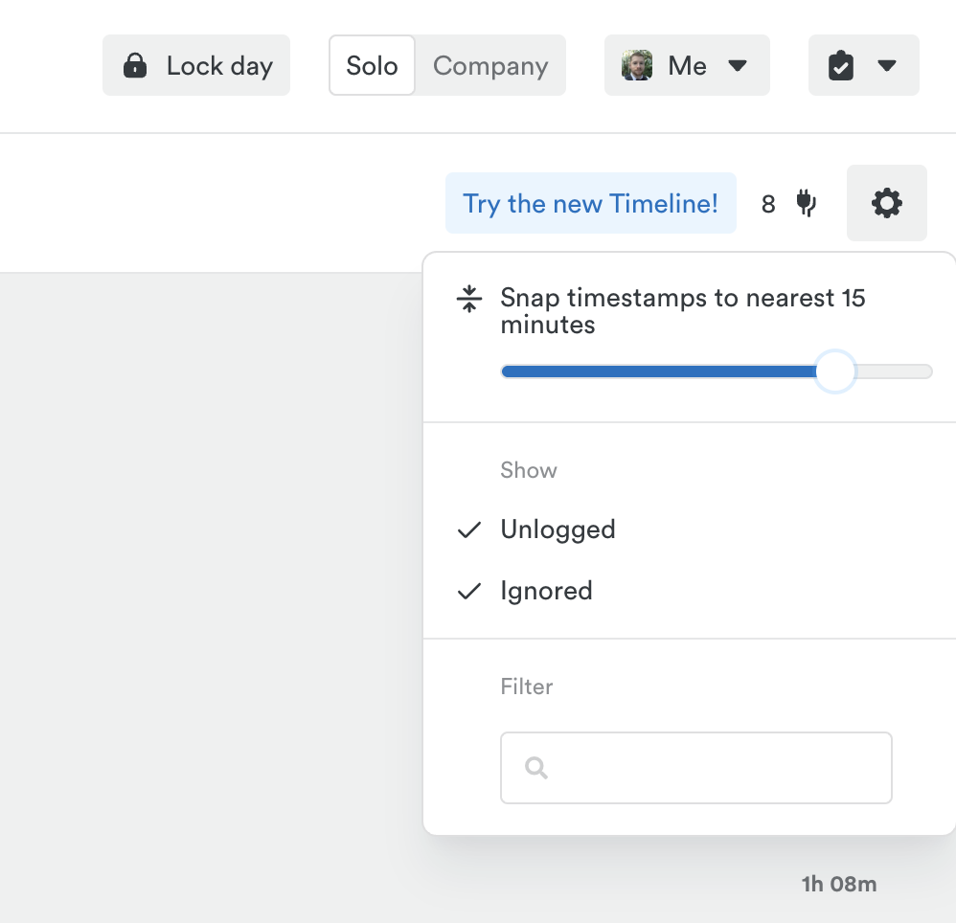Toggle the Ignored show option
Image resolution: width=956 pixels, height=923 pixels.
546,591
